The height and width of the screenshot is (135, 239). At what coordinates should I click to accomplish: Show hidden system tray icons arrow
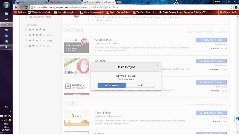pyautogui.click(x=10, y=112)
